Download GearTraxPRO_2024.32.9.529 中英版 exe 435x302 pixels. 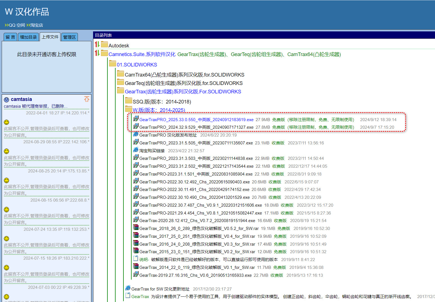pos(196,127)
